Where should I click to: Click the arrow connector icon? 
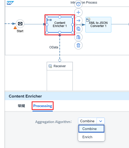pos(78,21)
